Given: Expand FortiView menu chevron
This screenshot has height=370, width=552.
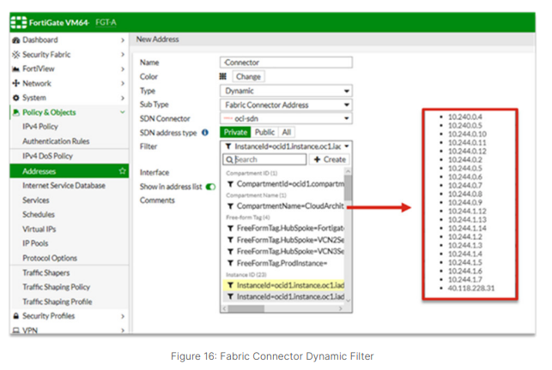Looking at the screenshot, I should [x=123, y=69].
